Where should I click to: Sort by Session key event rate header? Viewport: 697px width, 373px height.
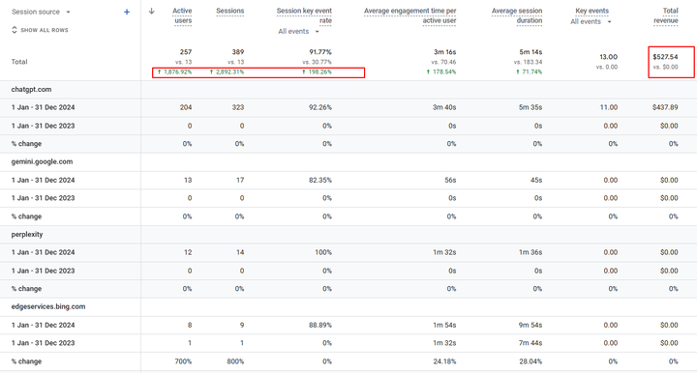304,15
